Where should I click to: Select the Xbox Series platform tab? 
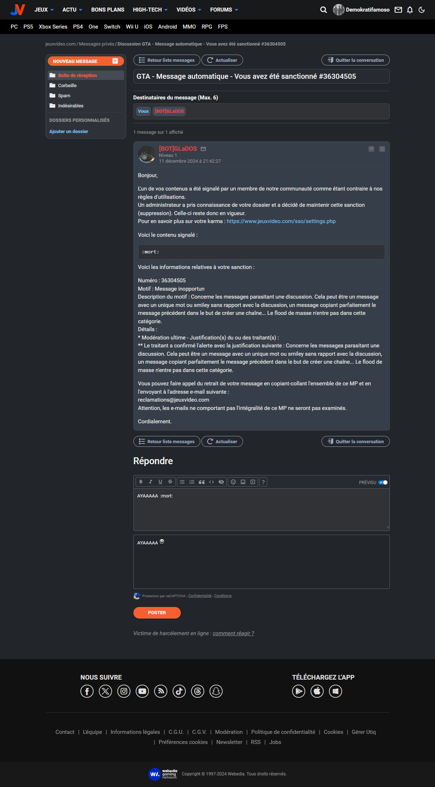(x=53, y=27)
